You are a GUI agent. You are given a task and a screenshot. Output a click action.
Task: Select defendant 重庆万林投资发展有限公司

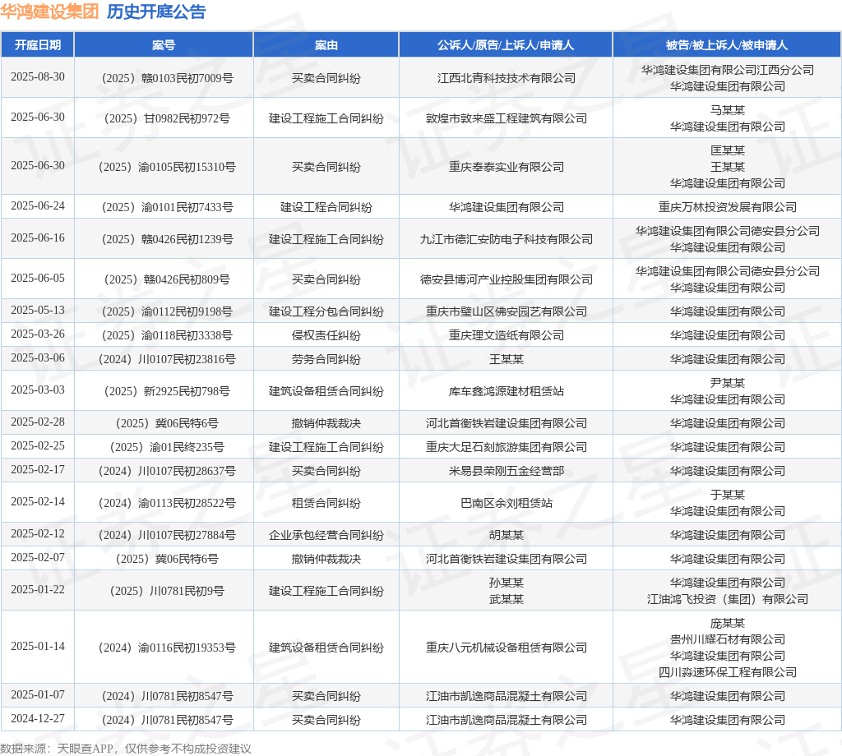tap(727, 207)
